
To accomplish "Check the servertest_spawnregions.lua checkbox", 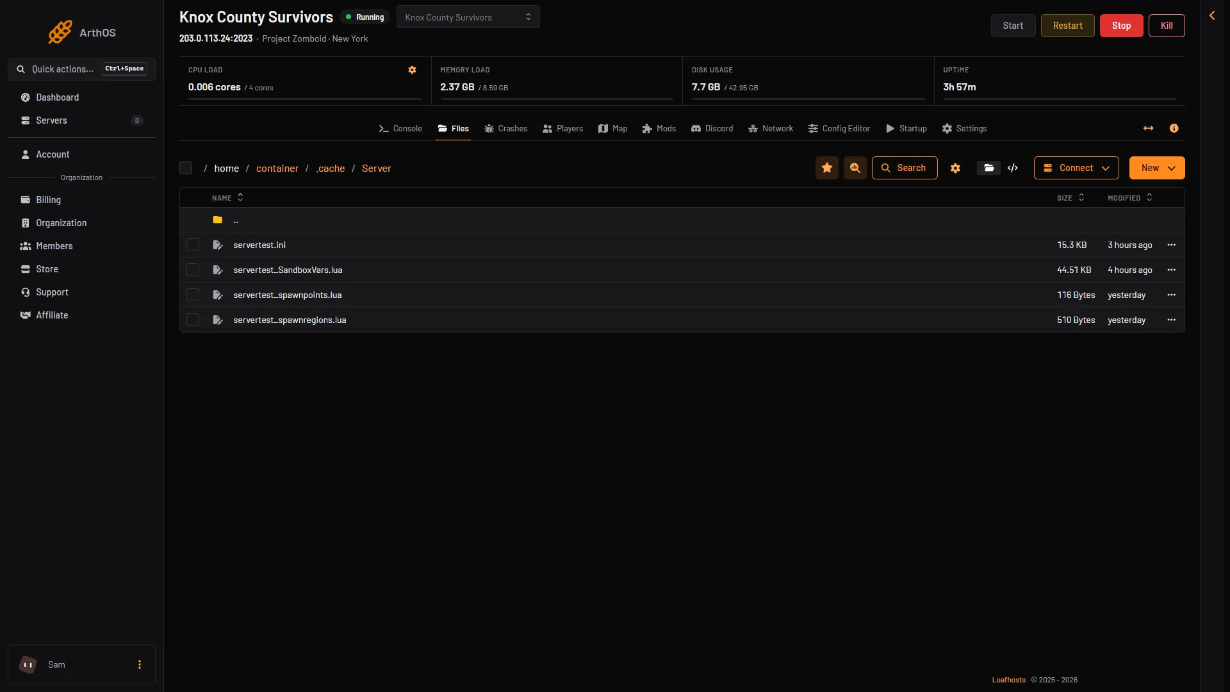I will click(193, 320).
